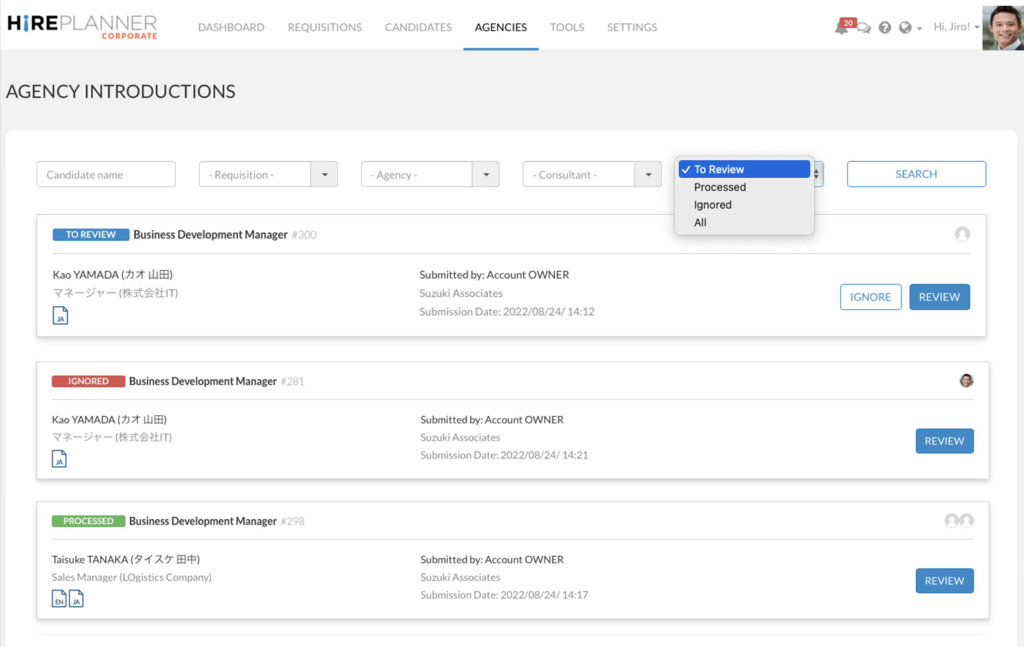Expand the Requisition filter dropdown
This screenshot has height=647, width=1024.
[x=324, y=174]
